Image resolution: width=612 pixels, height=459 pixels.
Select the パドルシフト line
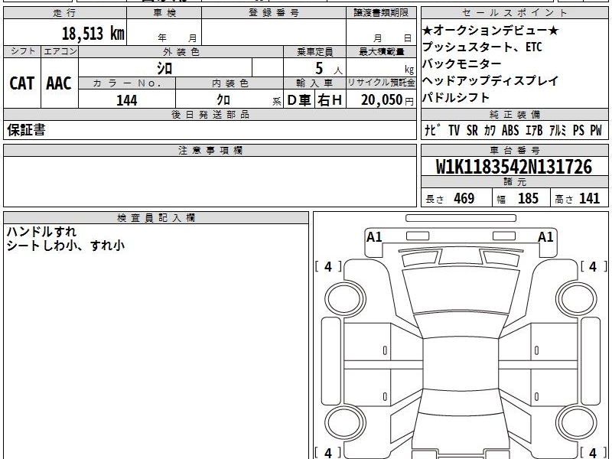[x=456, y=97]
